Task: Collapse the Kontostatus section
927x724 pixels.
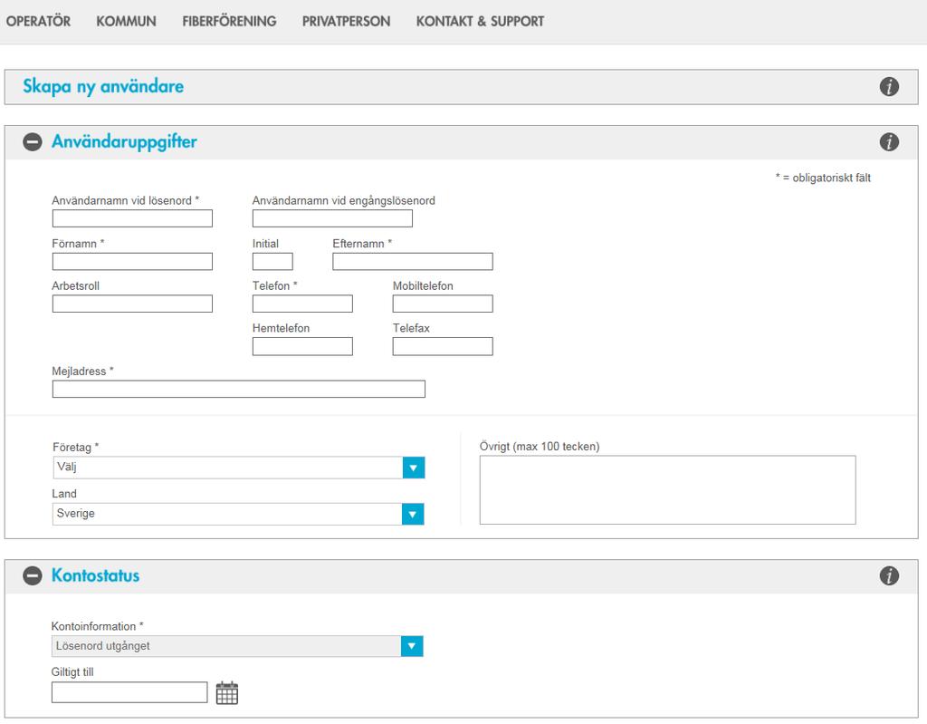Action: click(x=33, y=575)
